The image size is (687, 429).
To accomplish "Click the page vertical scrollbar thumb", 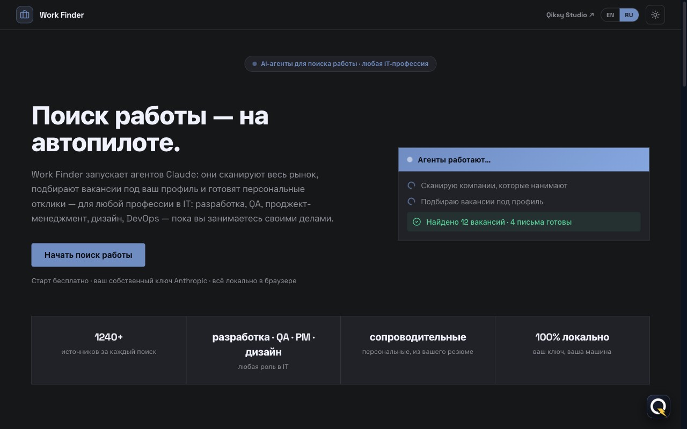I will (x=684, y=43).
